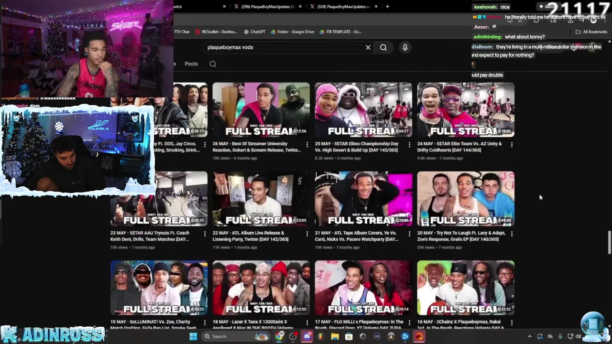Open options menu for 25 MAY 5STAR Elites video
The width and height of the screenshot is (612, 344).
[410, 144]
